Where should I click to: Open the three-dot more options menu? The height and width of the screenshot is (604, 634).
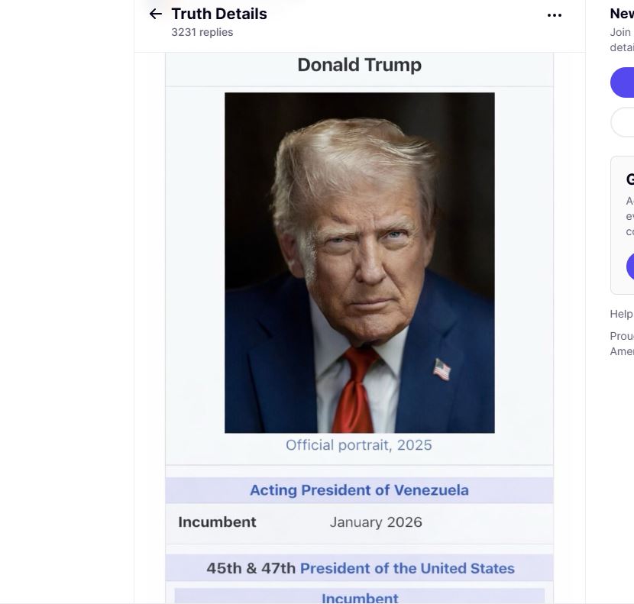(555, 15)
